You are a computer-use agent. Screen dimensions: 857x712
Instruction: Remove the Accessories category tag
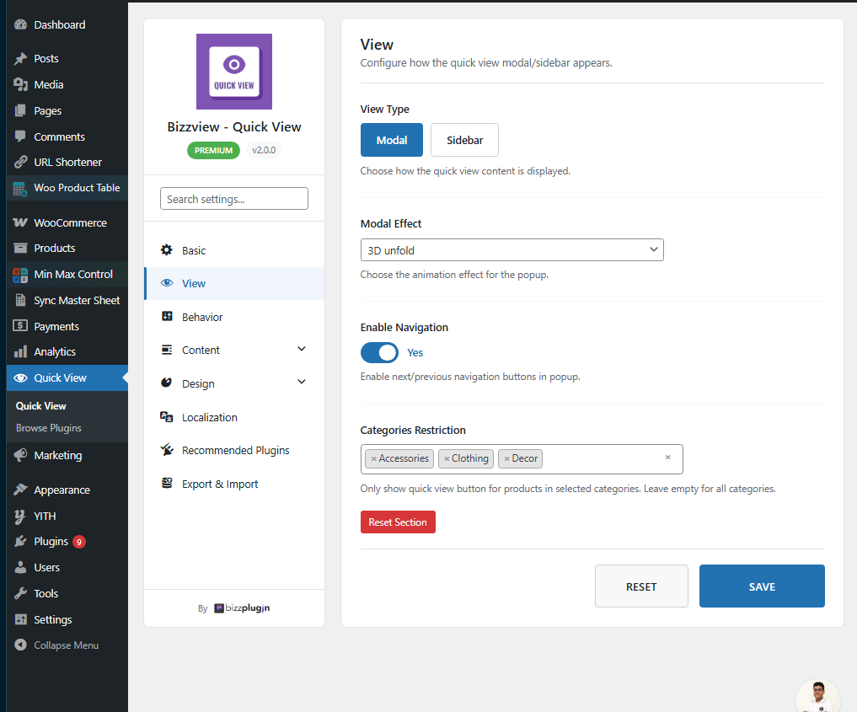373,459
